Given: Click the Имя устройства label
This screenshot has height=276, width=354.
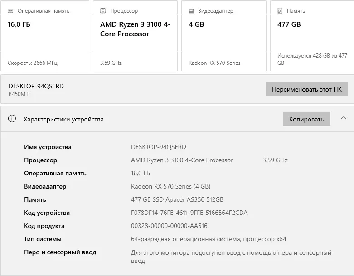Looking at the screenshot, I should pos(48,147).
